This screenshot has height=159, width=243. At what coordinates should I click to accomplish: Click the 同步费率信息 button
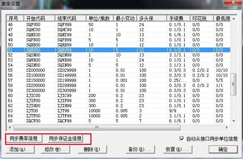24,138
